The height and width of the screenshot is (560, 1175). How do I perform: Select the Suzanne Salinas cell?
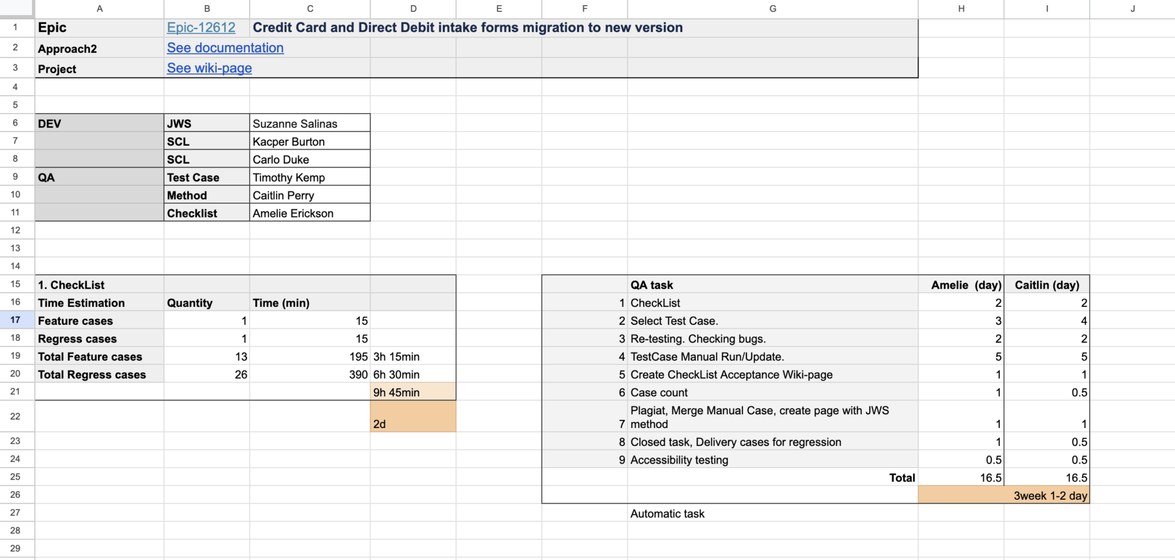309,123
